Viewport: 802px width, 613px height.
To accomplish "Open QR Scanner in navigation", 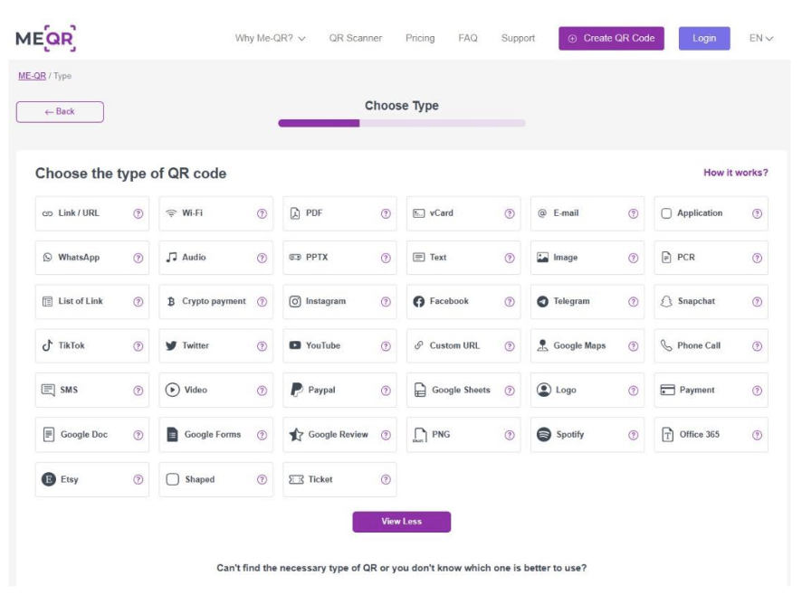I will pos(356,38).
